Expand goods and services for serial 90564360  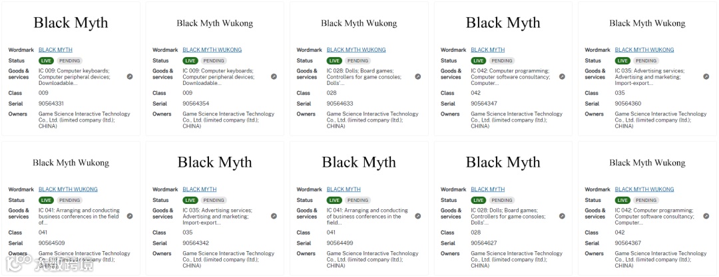point(706,77)
